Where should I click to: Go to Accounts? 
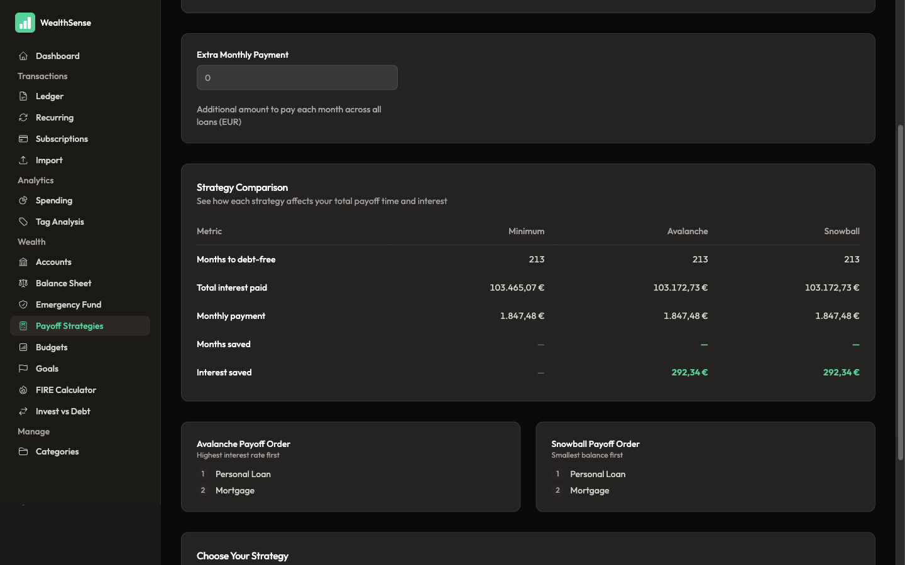[80, 262]
